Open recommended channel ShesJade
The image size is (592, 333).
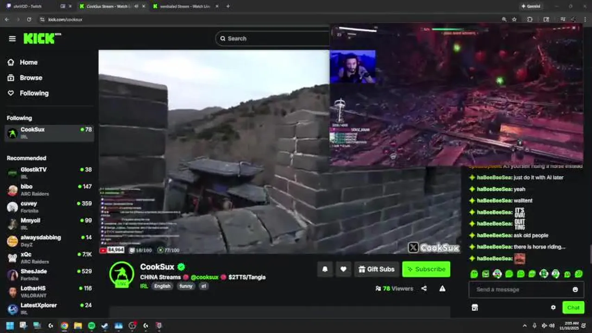(50, 275)
